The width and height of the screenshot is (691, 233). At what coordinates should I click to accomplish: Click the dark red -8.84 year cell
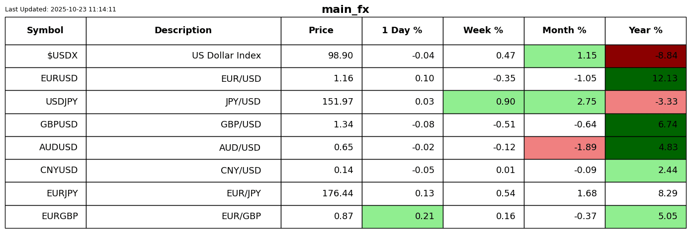click(x=645, y=56)
